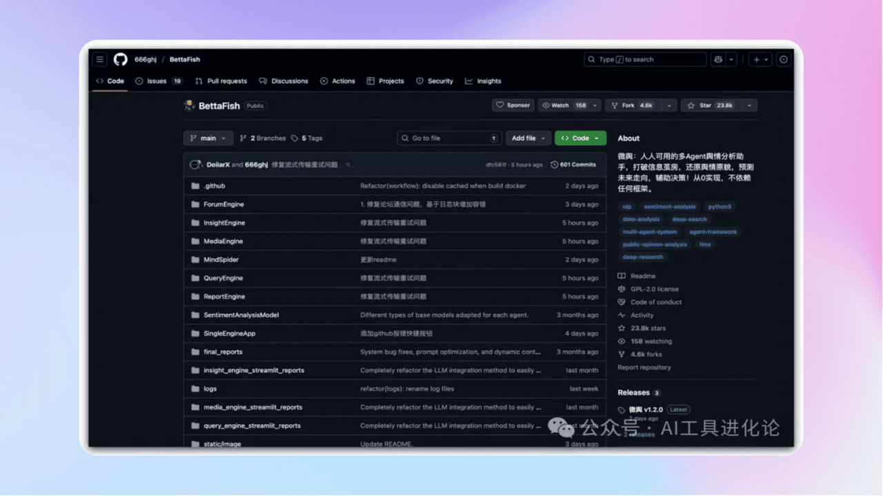883x496 pixels.
Task: Click the issues circle icon in top-right header
Action: [x=784, y=60]
